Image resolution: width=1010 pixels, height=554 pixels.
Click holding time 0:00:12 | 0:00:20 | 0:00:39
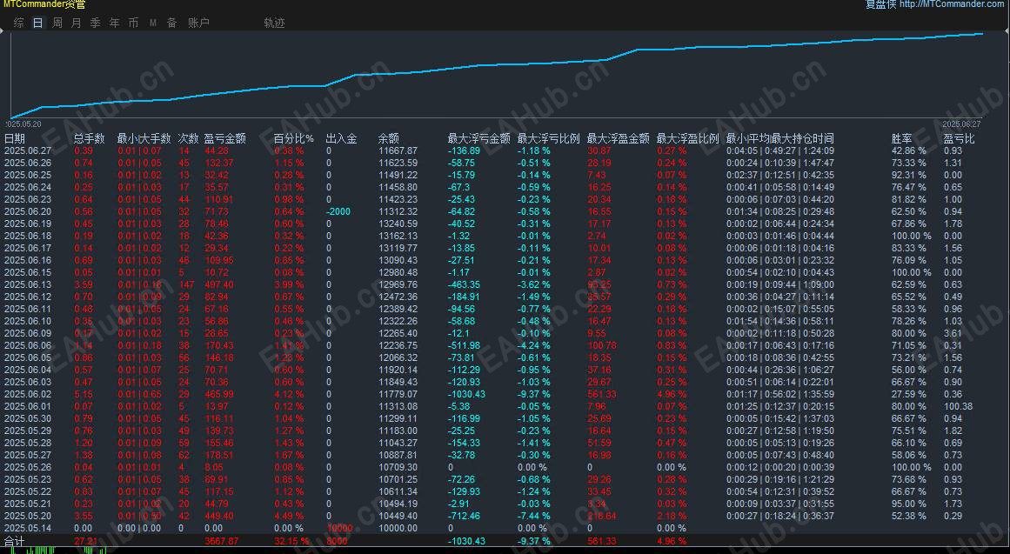point(780,468)
